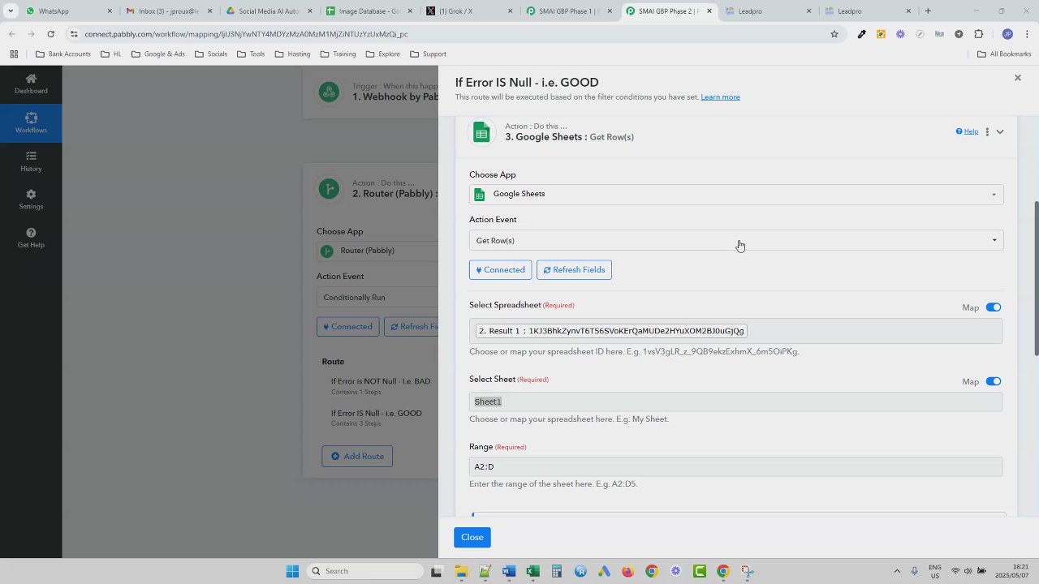Screen dimensions: 1039x584
Task: Click the Router step Connected button
Action: click(x=347, y=326)
